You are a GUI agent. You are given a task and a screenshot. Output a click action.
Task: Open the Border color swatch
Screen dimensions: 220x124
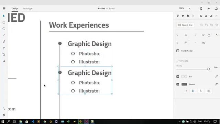(184, 84)
